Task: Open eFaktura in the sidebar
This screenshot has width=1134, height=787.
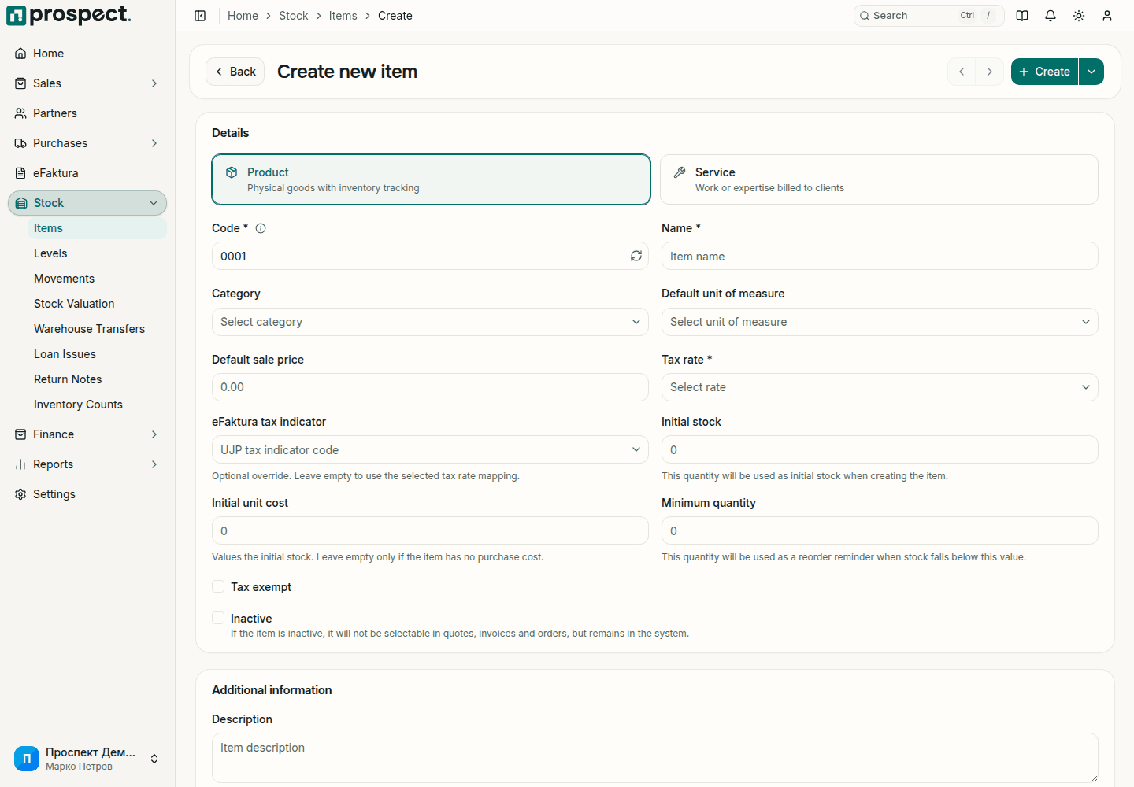Action: [x=87, y=173]
